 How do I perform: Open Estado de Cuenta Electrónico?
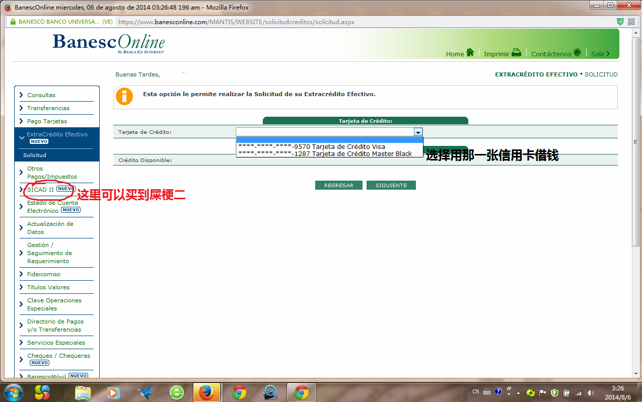(x=52, y=207)
